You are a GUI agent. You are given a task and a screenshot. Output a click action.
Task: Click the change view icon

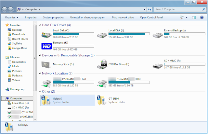(182, 17)
